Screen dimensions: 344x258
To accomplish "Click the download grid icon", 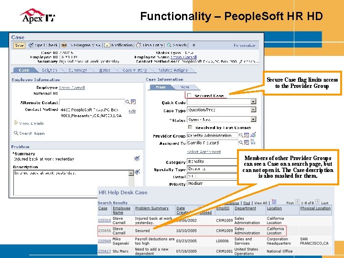I will tap(274, 202).
